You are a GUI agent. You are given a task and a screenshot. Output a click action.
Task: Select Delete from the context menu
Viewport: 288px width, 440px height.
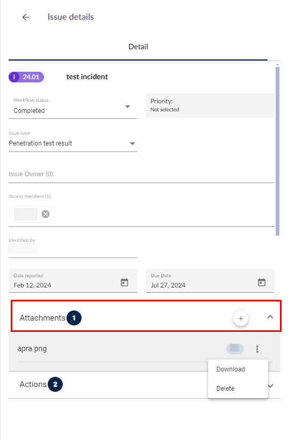226,389
